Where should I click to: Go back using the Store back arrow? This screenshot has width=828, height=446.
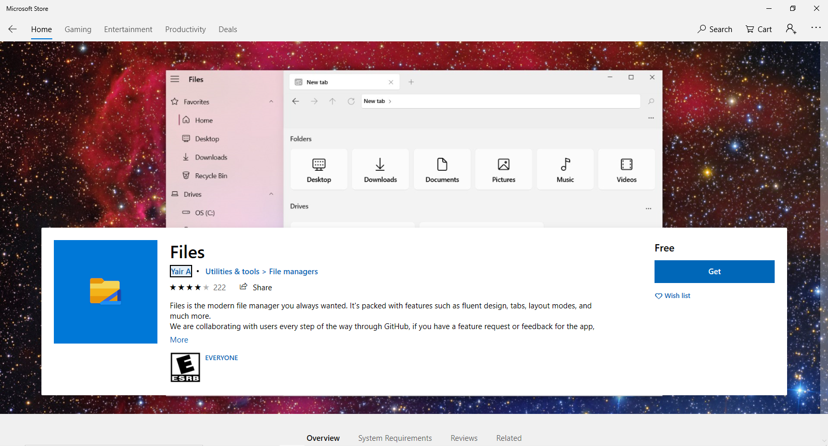tap(12, 29)
